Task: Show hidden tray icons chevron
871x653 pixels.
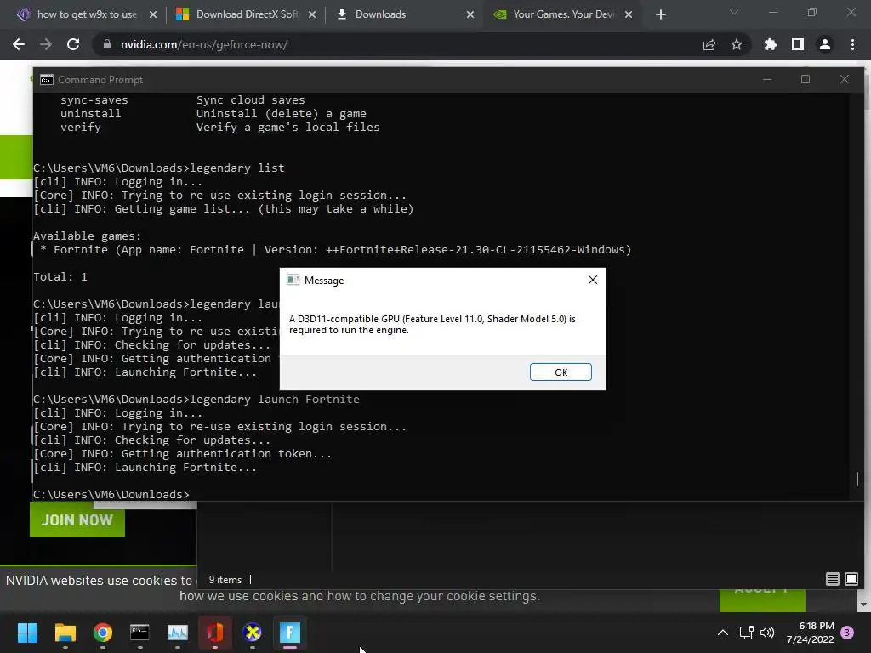Action: 723,633
